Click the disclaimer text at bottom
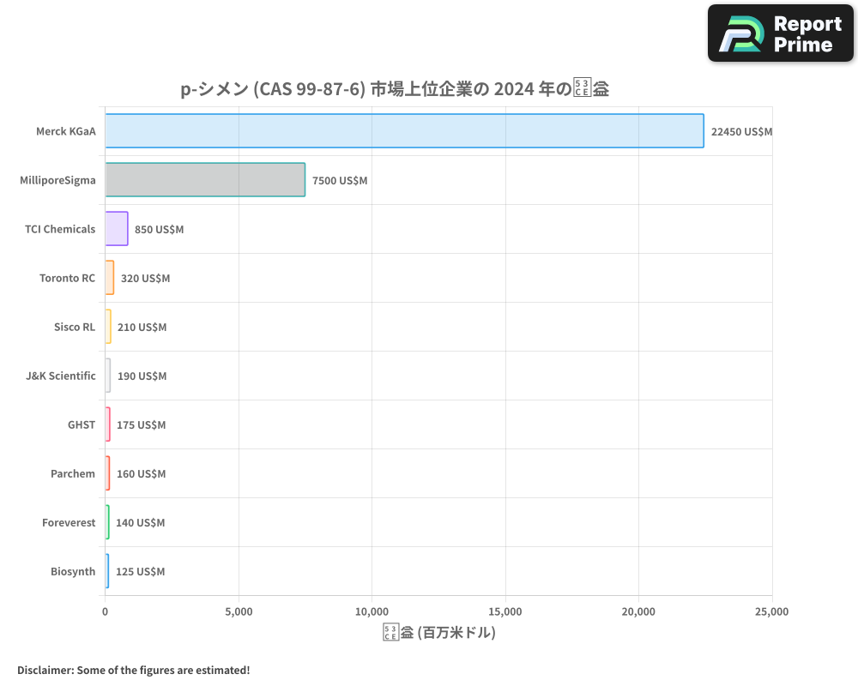Screen dimensions: 858x686 tap(131, 670)
